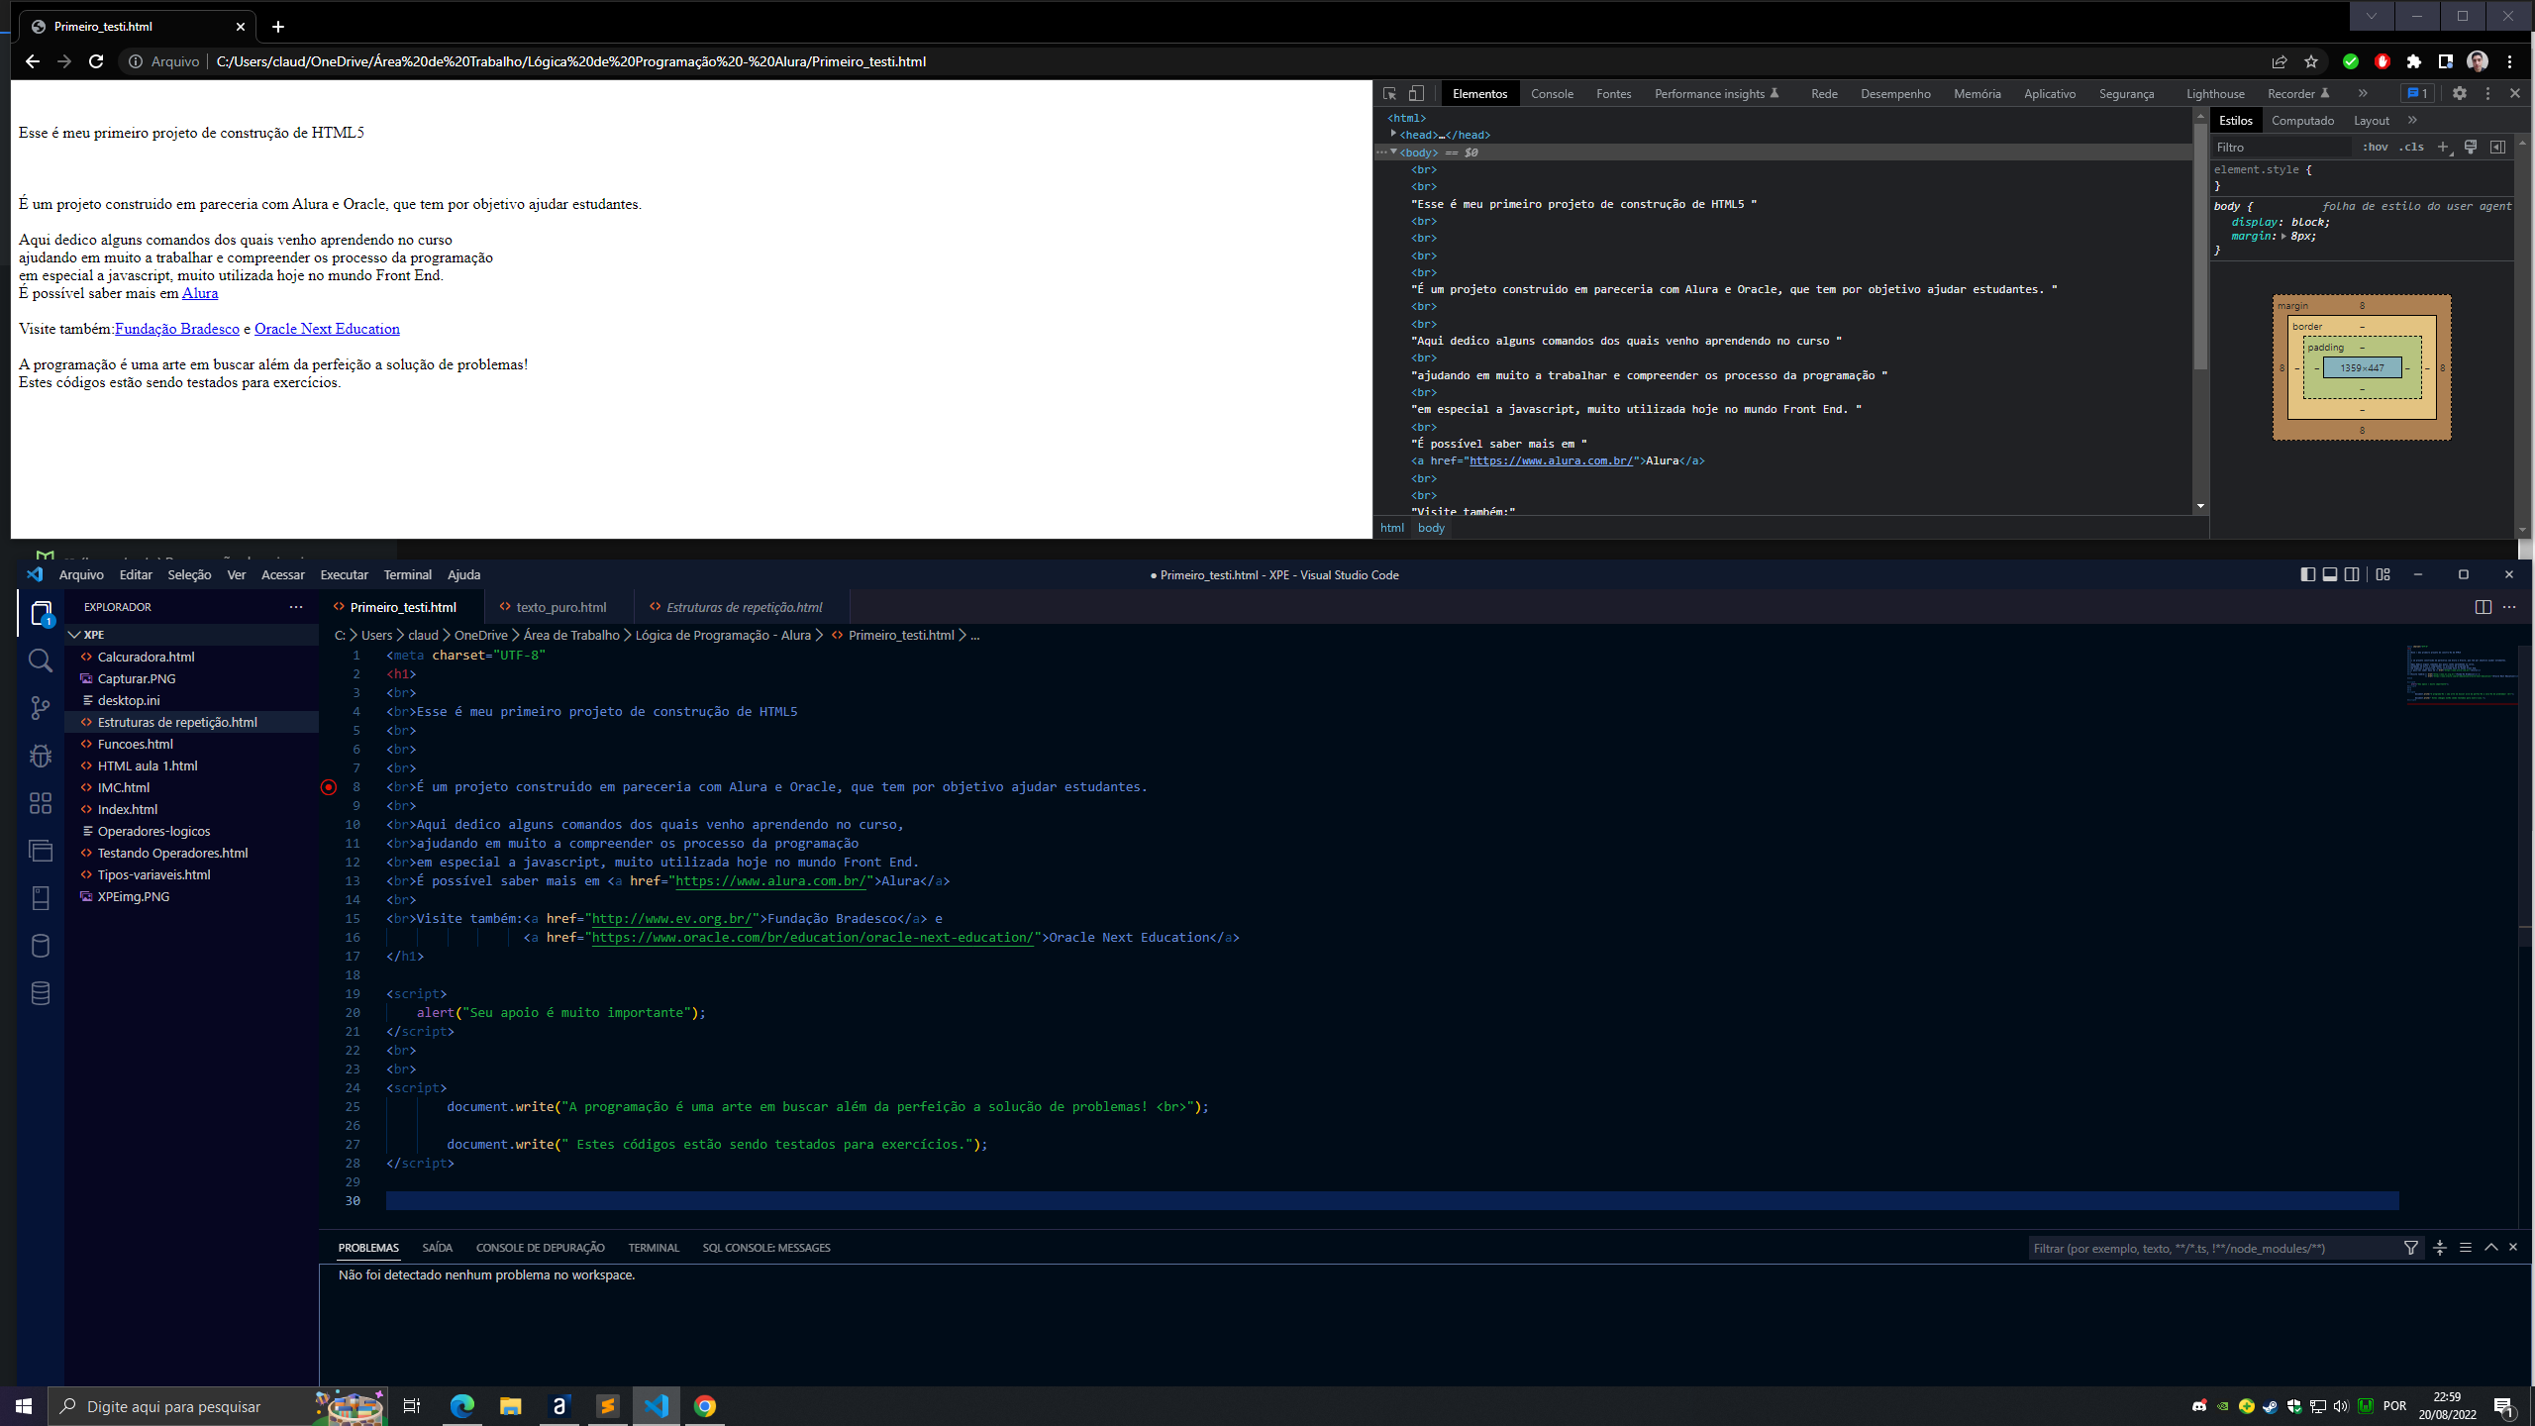Screen dimensions: 2535x1426
Task: Open Chrome tab search dropdown arrow
Action: 2372,16
